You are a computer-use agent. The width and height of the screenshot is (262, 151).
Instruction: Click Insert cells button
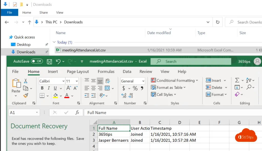[213, 80]
